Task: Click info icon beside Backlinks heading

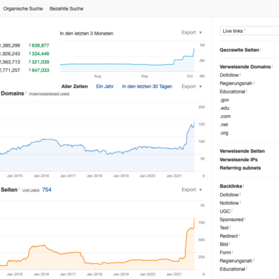Action: tap(243, 186)
